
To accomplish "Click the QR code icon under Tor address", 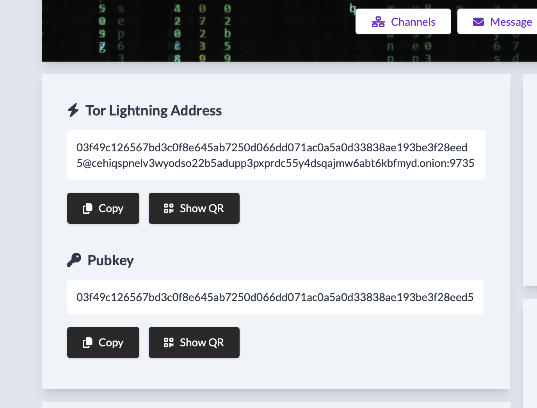I will (169, 208).
